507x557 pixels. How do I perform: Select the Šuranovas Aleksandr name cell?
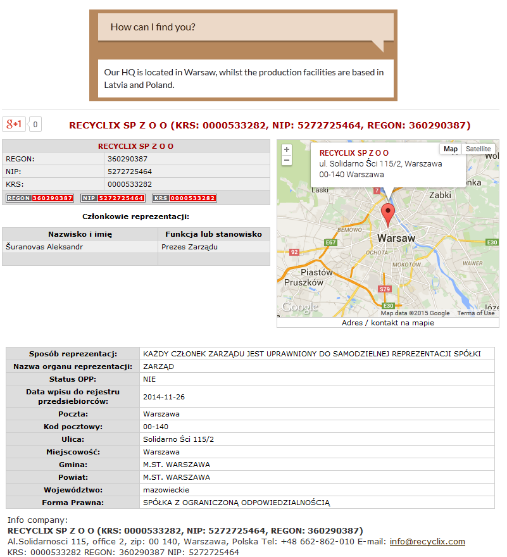(80, 247)
